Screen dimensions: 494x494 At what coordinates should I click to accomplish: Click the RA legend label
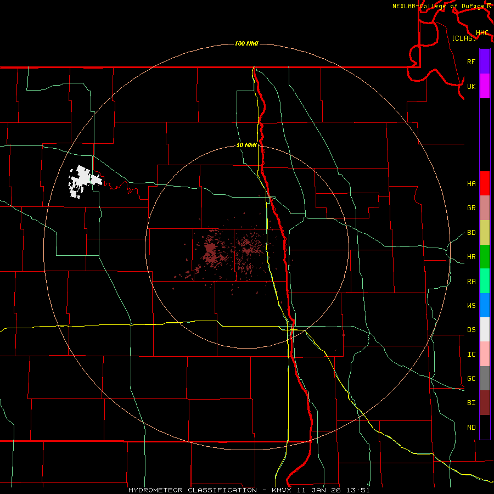[471, 281]
